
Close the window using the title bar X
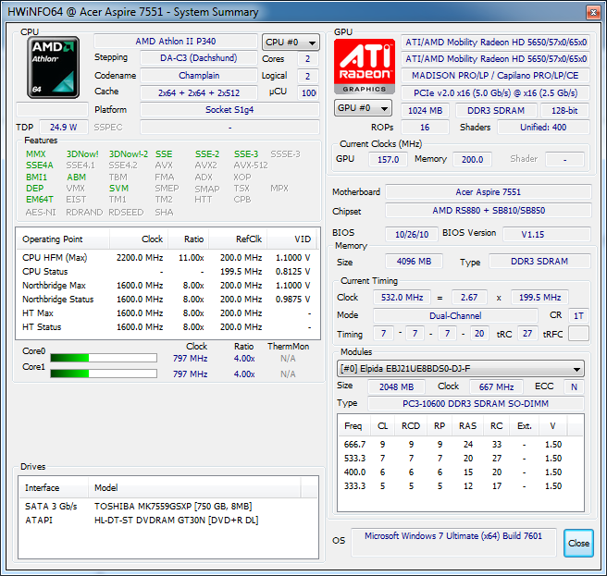pyautogui.click(x=592, y=11)
